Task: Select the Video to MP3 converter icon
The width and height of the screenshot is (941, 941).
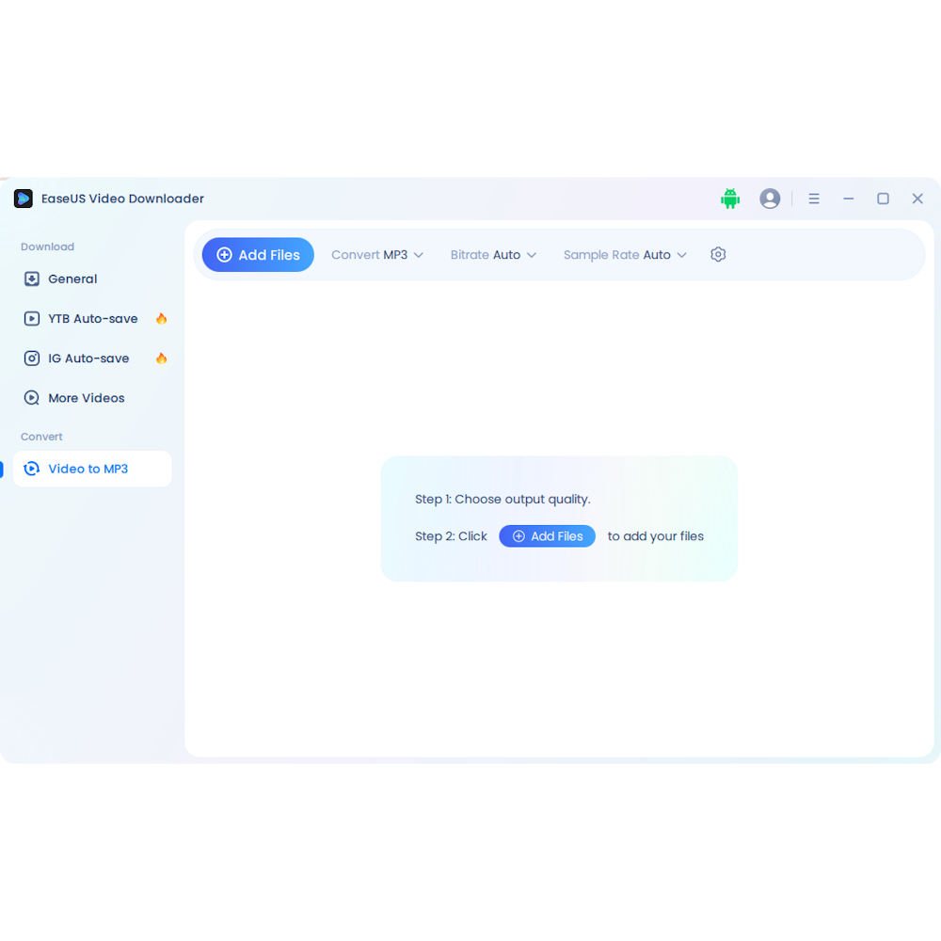Action: [31, 469]
